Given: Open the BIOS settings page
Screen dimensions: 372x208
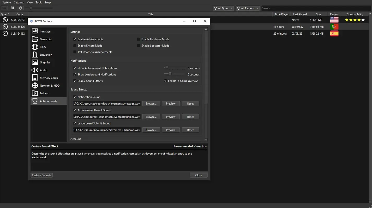Looking at the screenshot, I should (43, 47).
